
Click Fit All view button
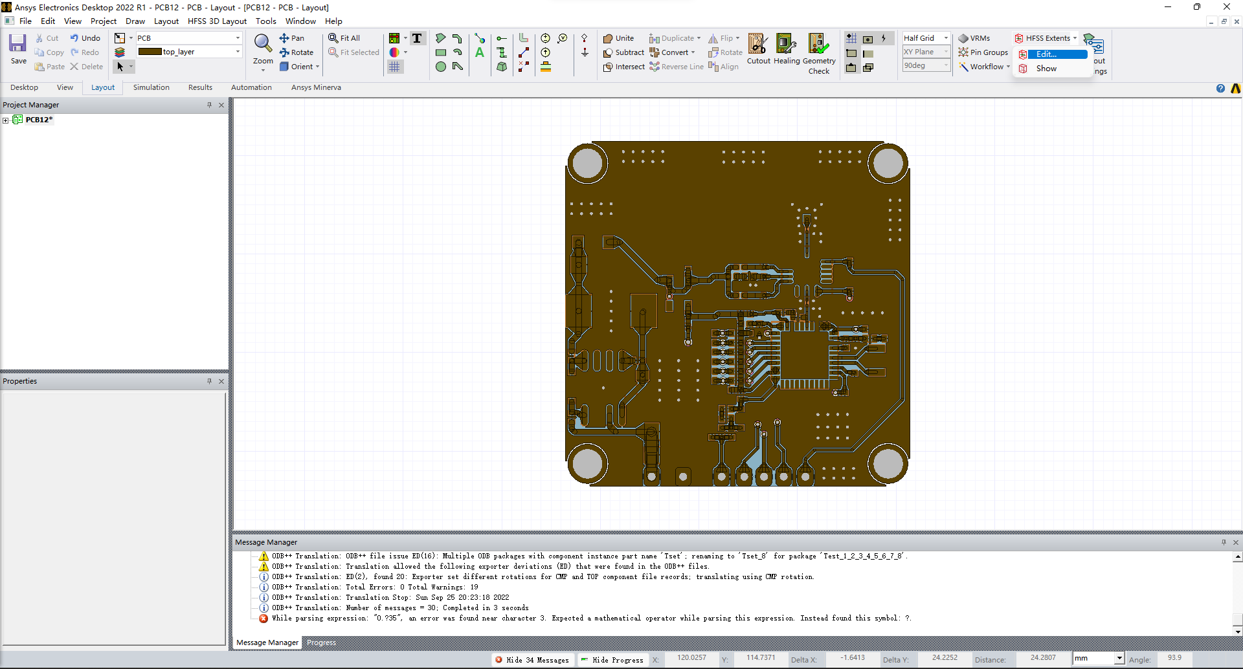[344, 38]
